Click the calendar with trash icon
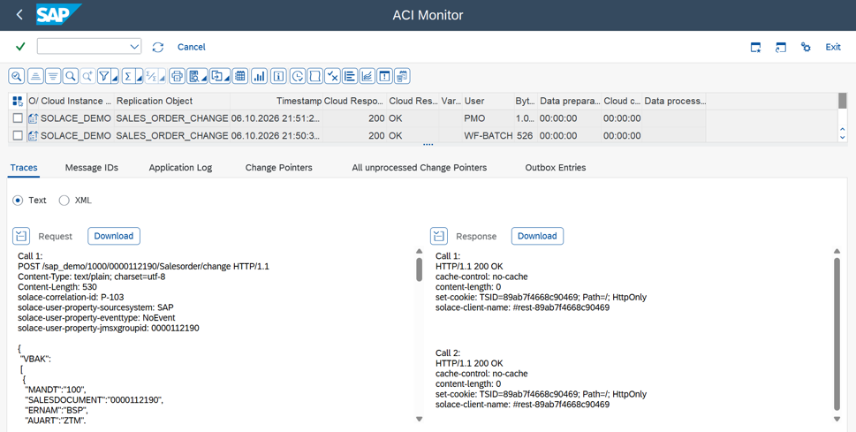856x432 pixels. [402, 77]
